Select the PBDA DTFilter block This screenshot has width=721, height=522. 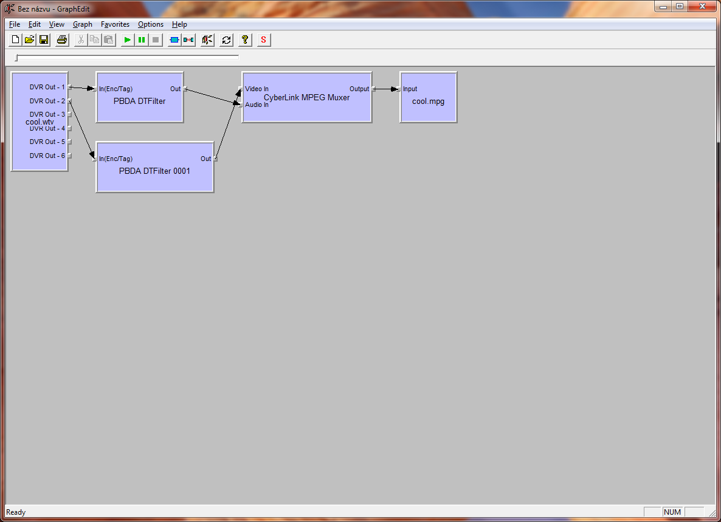tap(139, 97)
